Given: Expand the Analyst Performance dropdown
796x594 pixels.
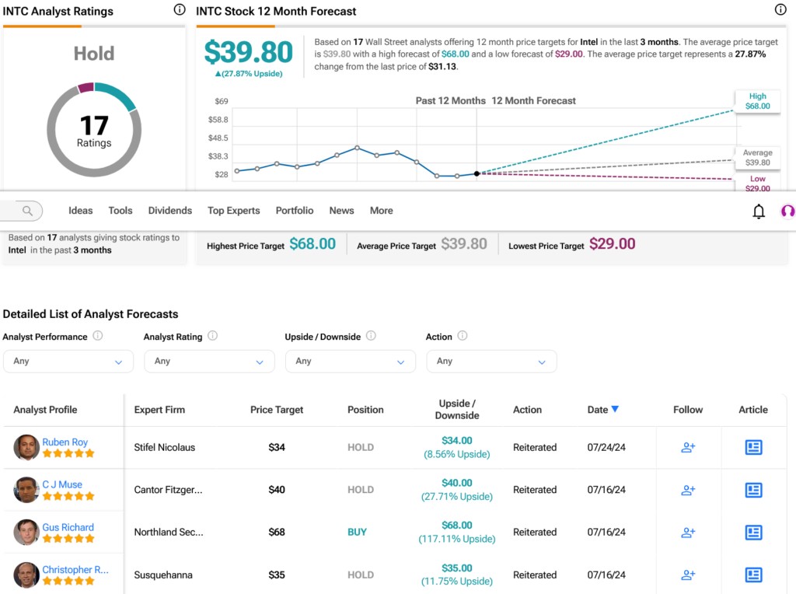Looking at the screenshot, I should tap(68, 361).
